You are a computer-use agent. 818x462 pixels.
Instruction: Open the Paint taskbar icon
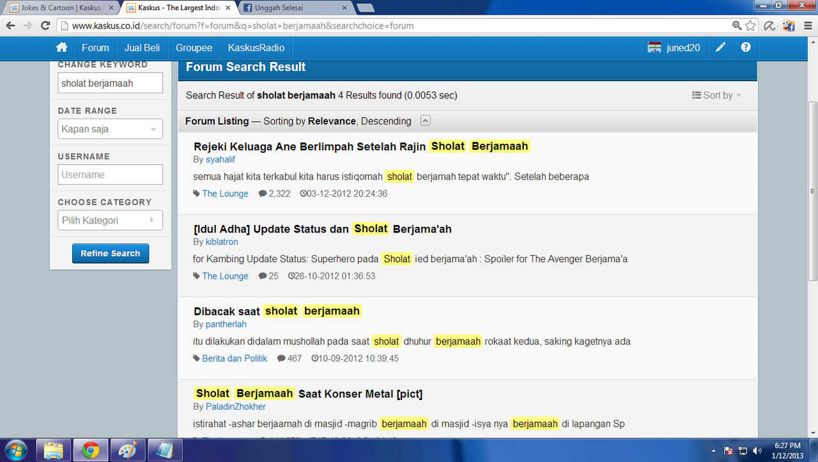tap(127, 450)
